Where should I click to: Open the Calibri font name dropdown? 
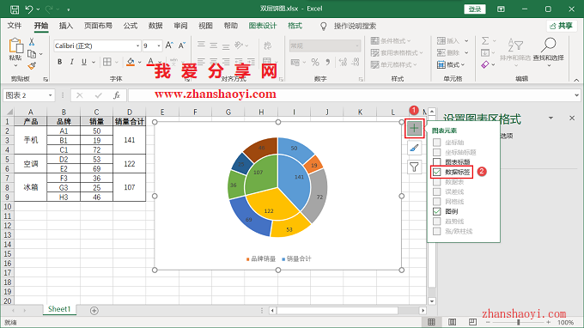(x=137, y=46)
